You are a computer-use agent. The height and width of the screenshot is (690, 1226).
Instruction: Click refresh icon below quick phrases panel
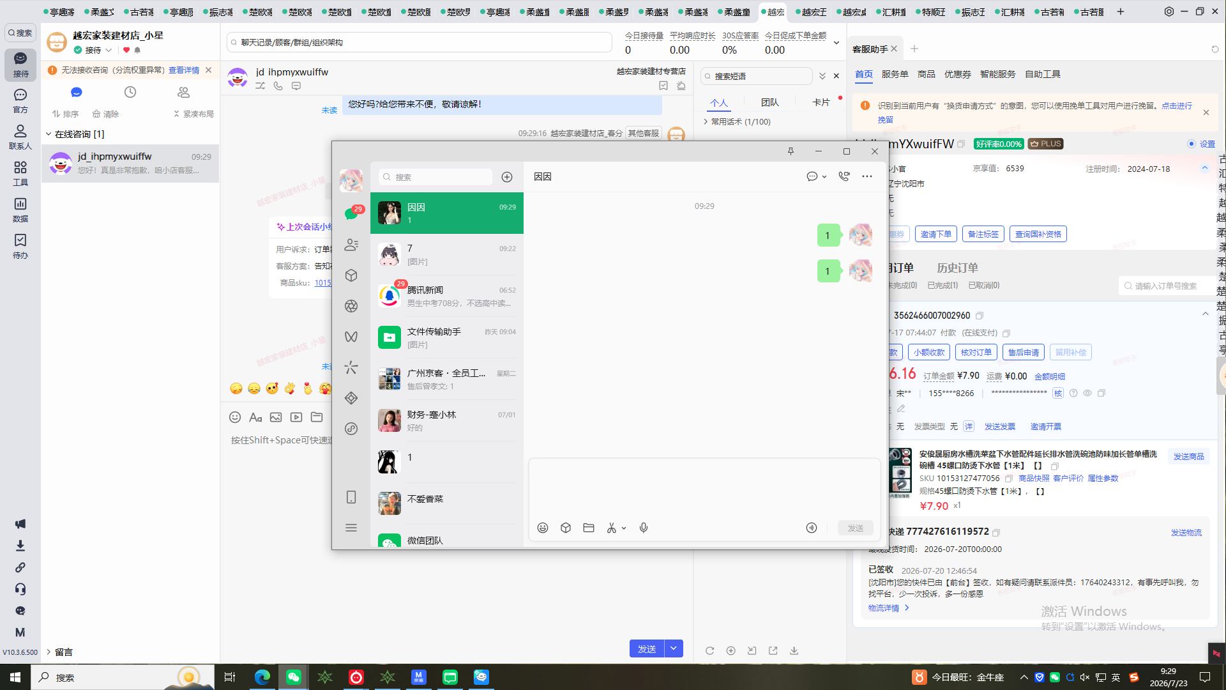(709, 650)
